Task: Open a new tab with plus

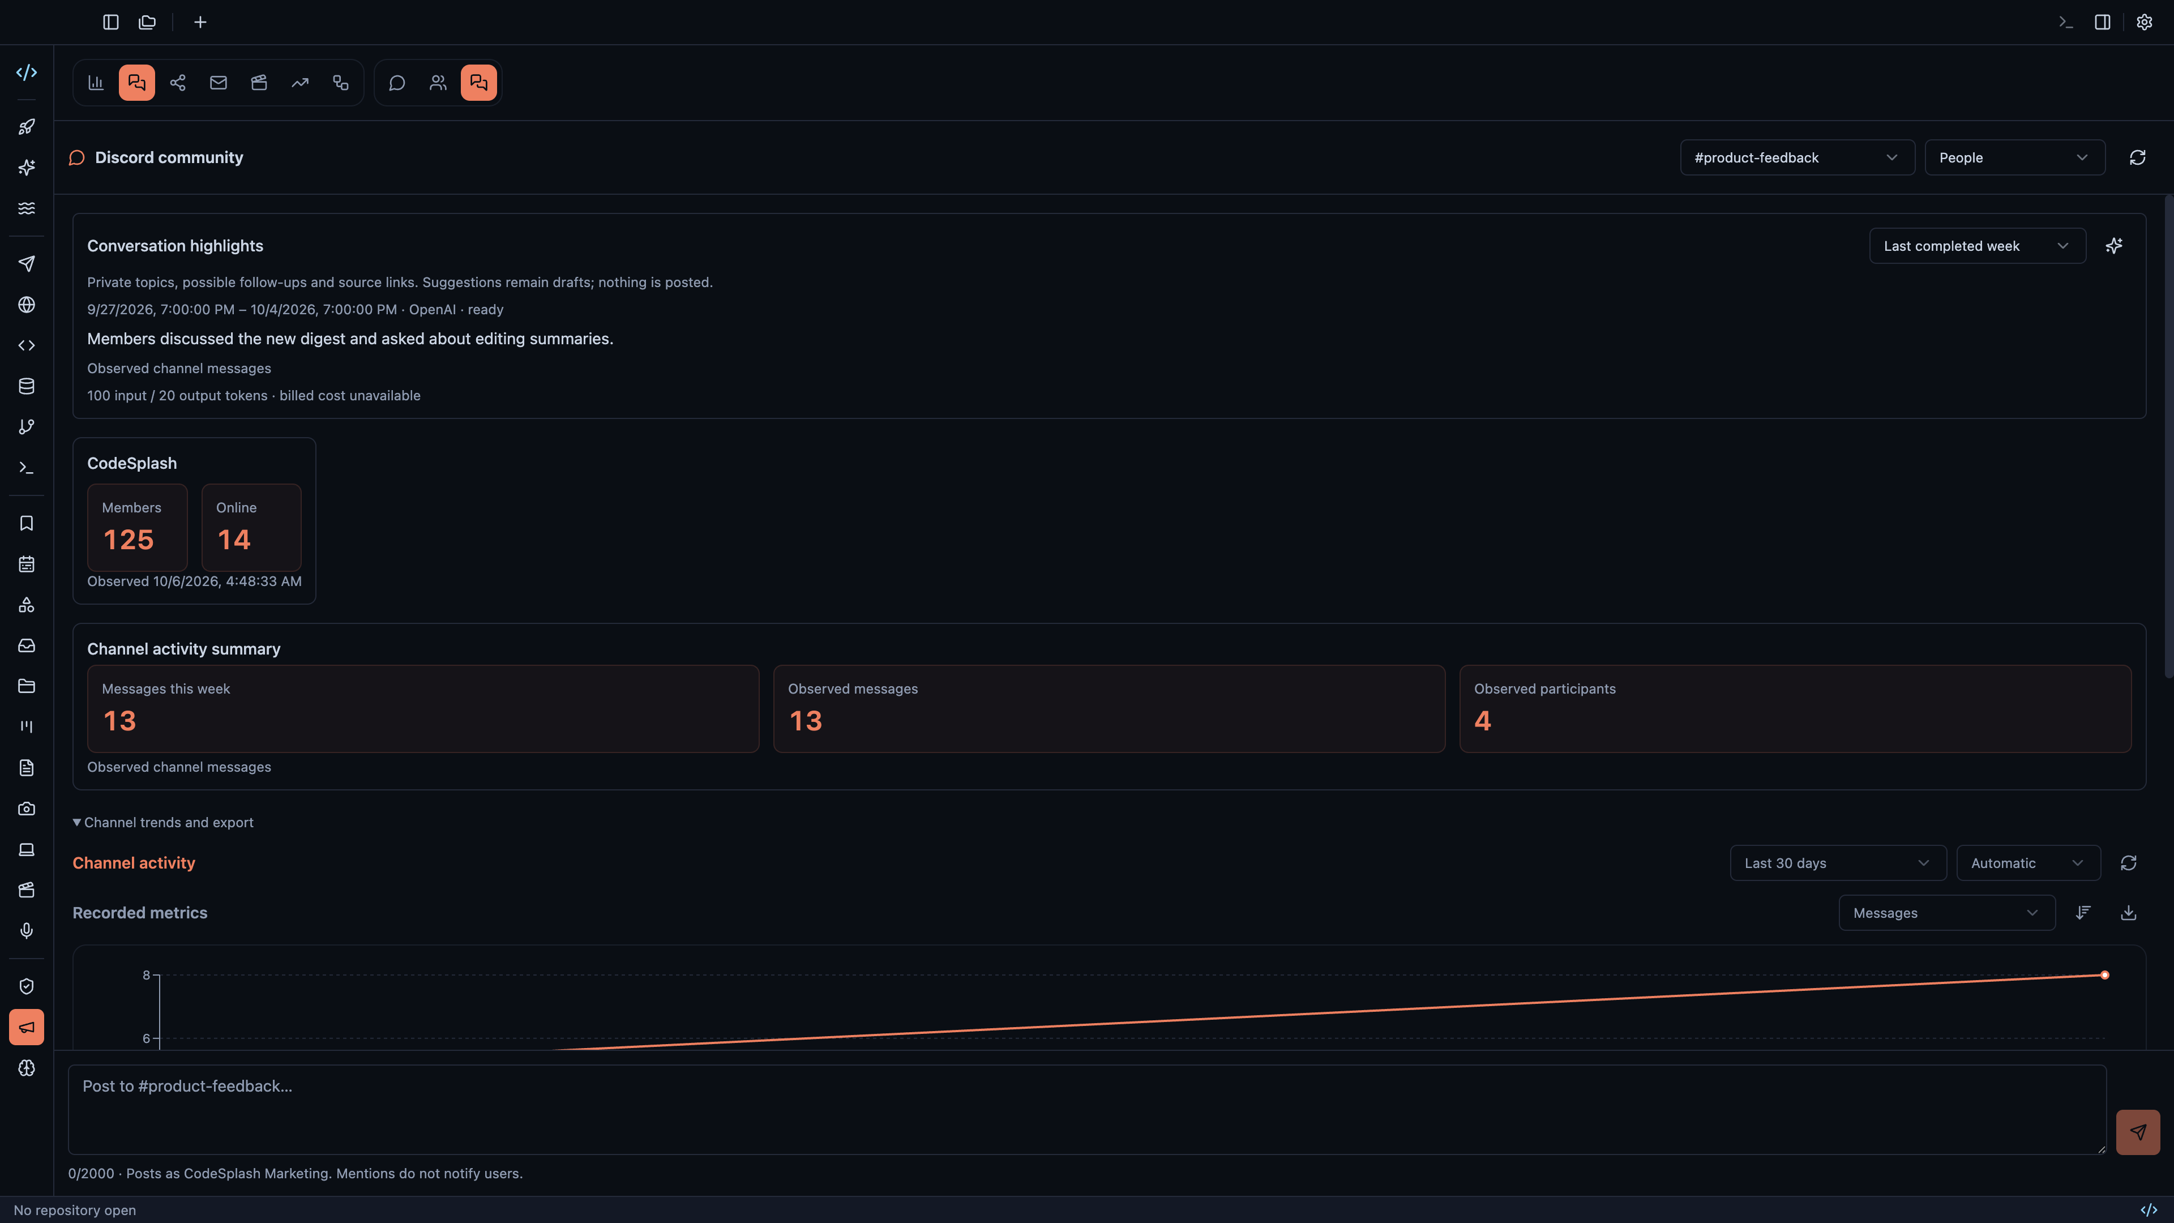Action: click(x=200, y=22)
